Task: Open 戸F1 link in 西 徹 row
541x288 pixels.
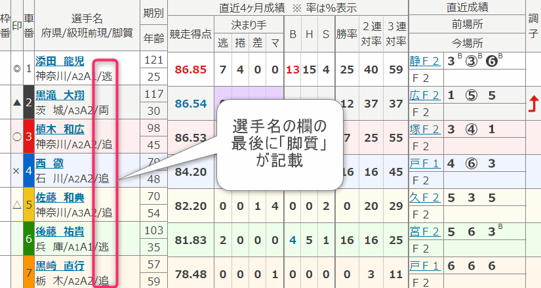Action: (424, 163)
